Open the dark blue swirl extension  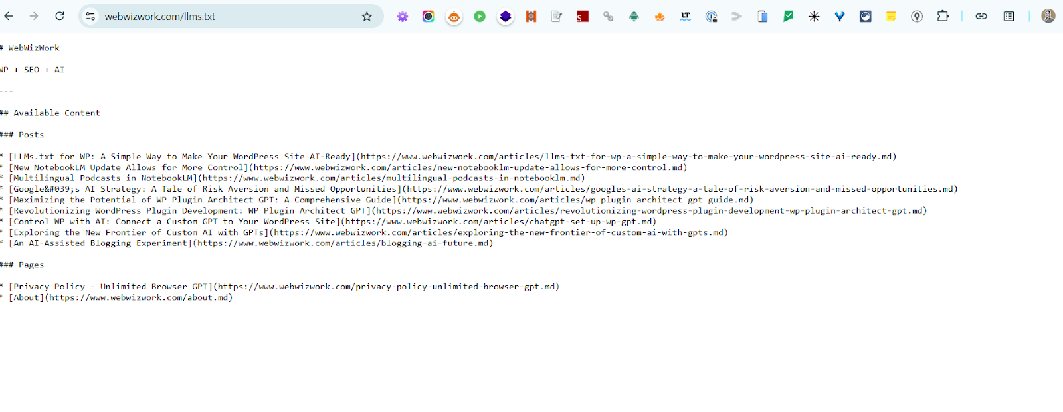click(866, 17)
